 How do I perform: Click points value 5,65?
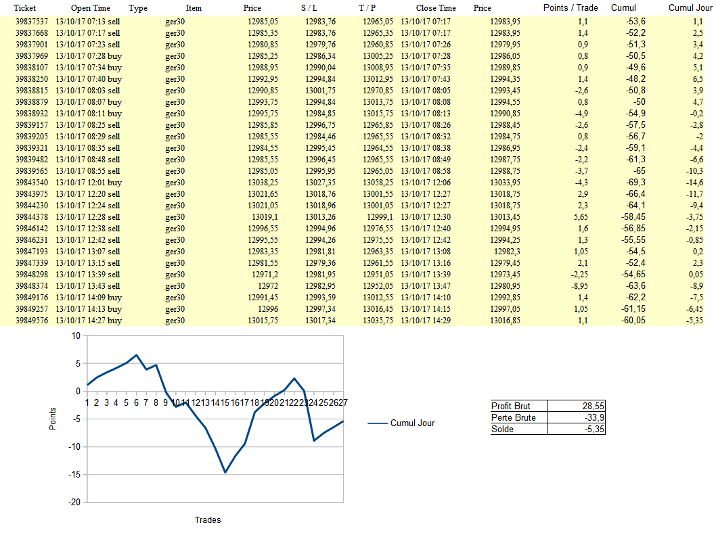(x=581, y=217)
